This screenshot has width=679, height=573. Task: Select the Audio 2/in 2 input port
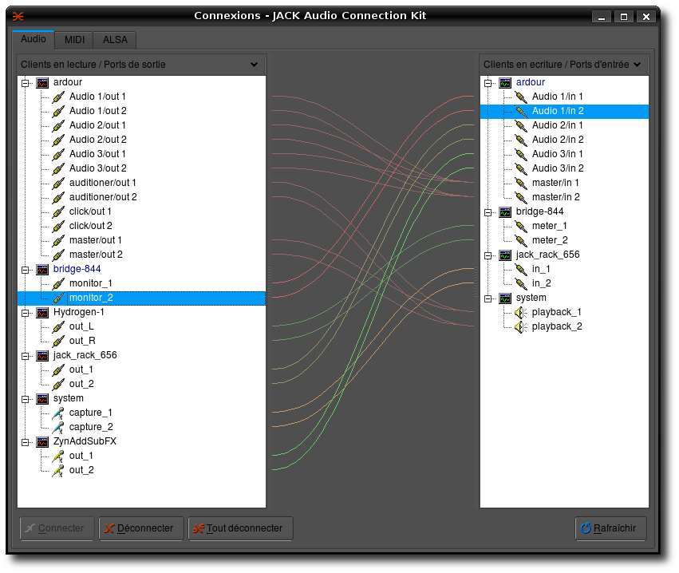tap(558, 140)
